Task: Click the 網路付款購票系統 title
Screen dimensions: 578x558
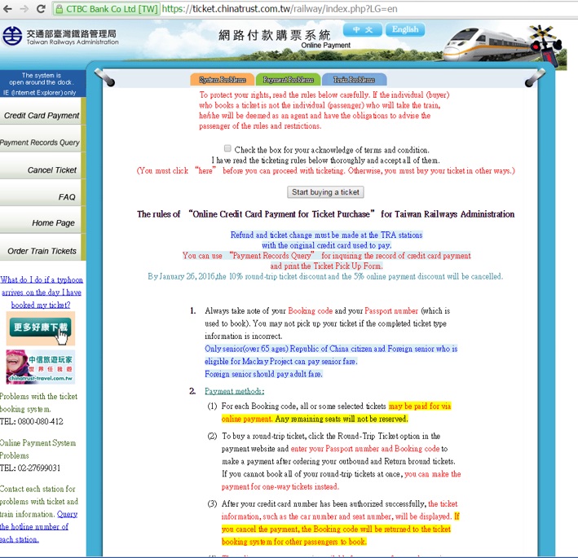Action: coord(274,35)
